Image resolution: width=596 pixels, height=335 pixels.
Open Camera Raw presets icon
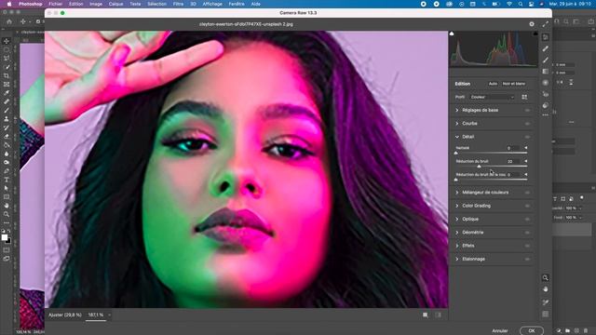click(x=546, y=105)
